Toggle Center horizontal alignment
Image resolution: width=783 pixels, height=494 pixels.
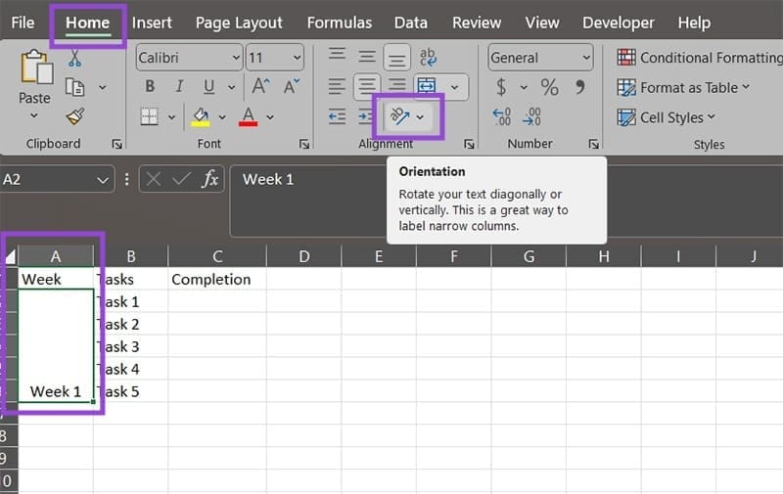(x=366, y=87)
